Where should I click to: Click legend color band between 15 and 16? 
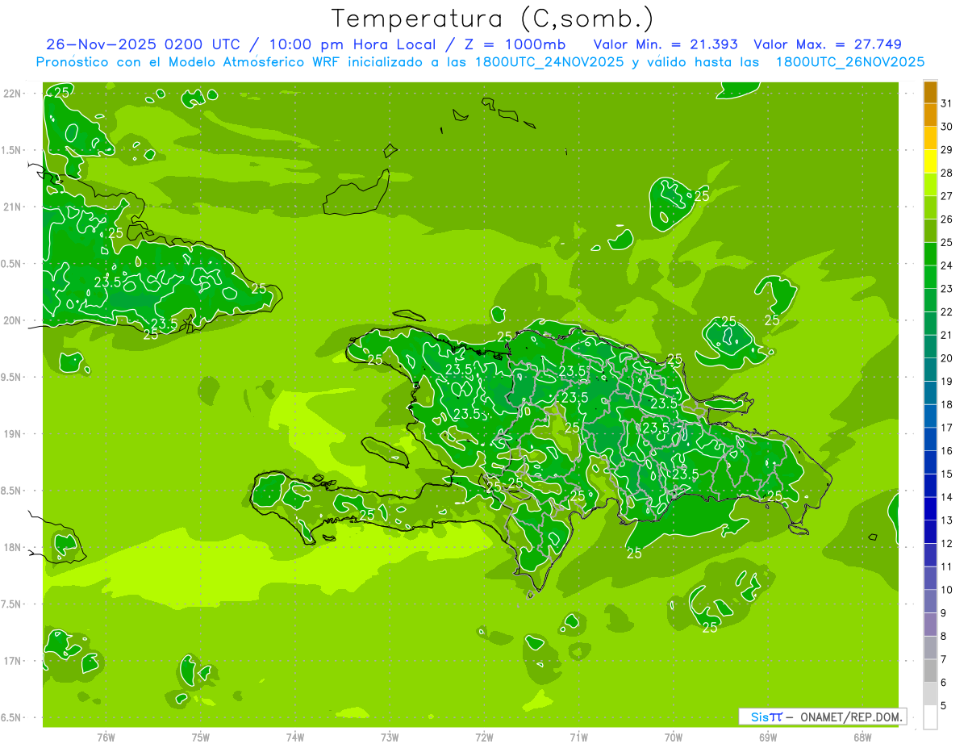pos(930,462)
